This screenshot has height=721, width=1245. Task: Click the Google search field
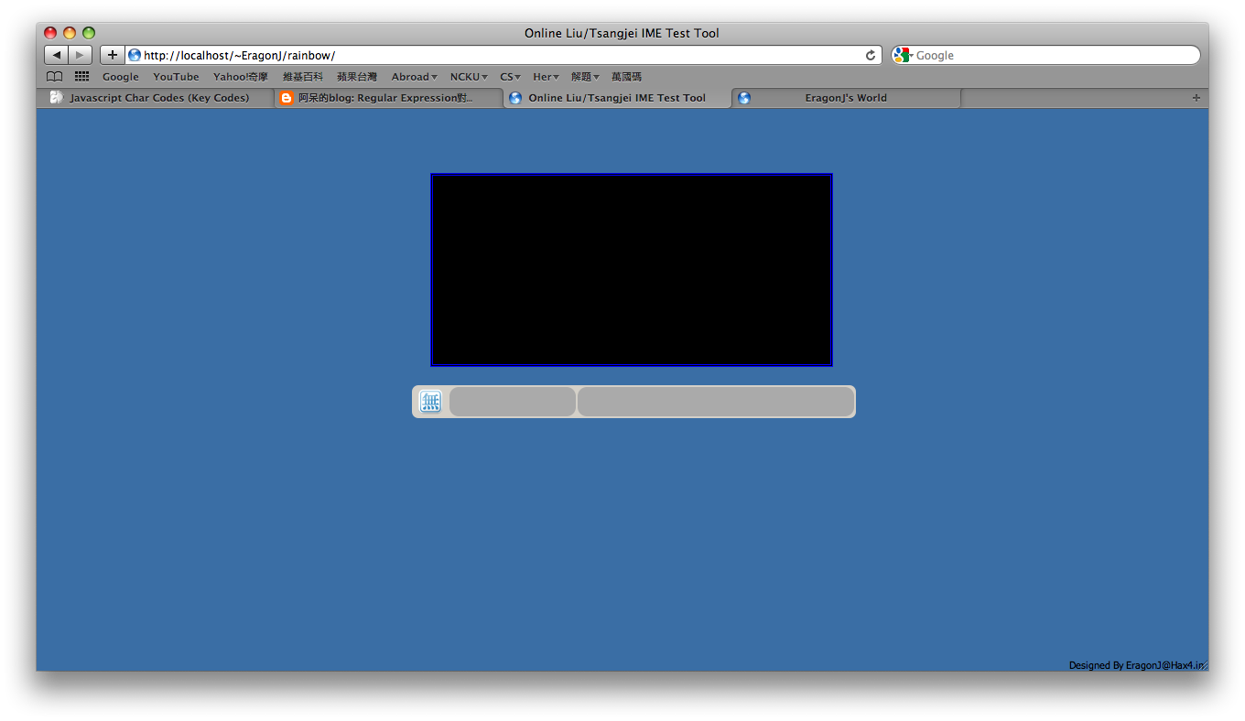point(1053,55)
